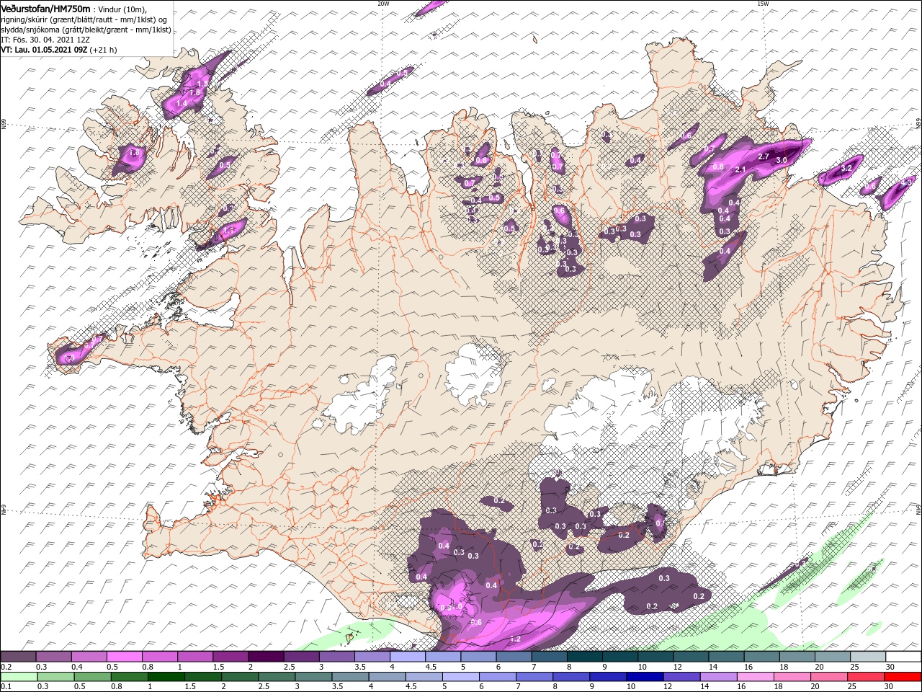Click the '15W' longitude label
The image size is (922, 692).
[x=762, y=4]
